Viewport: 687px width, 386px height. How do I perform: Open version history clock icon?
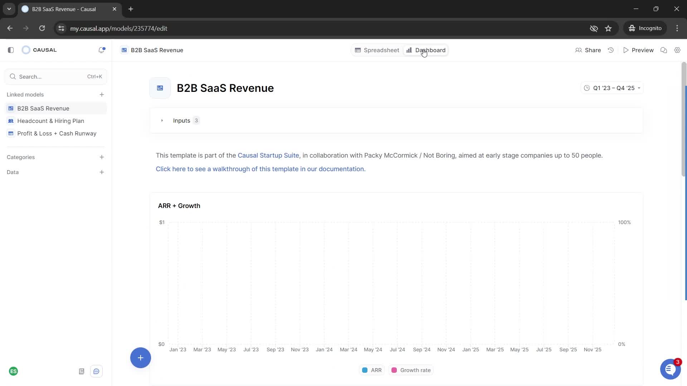[x=611, y=50]
